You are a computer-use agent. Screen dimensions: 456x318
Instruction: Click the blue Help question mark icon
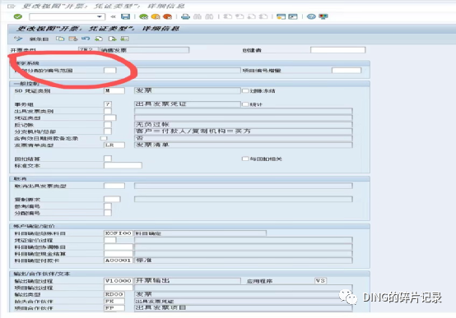pyautogui.click(x=311, y=16)
